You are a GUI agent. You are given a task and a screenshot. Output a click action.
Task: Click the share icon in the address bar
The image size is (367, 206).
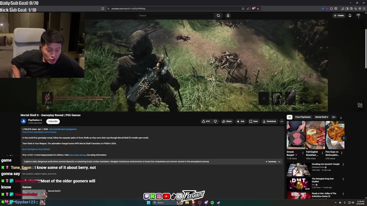(x=248, y=9)
